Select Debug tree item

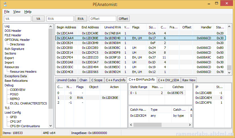[x=9, y=85]
